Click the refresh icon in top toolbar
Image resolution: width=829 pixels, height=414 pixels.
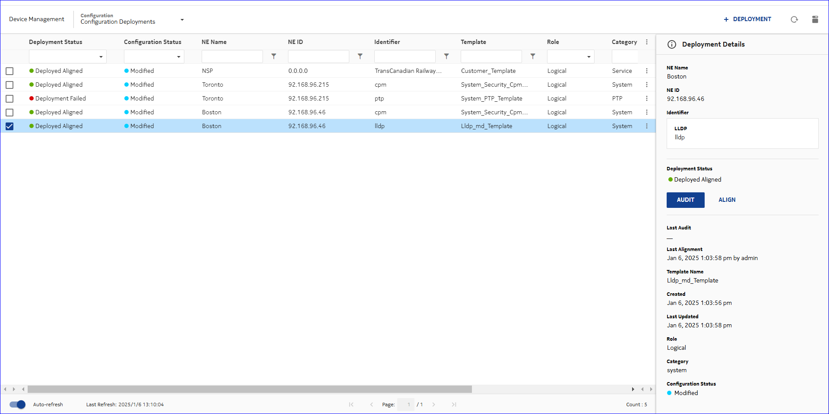pyautogui.click(x=794, y=19)
